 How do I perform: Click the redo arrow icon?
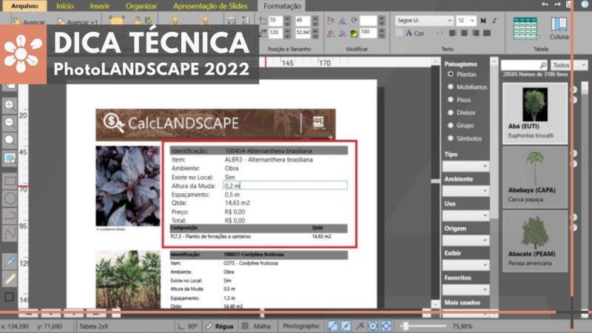pyautogui.click(x=557, y=4)
